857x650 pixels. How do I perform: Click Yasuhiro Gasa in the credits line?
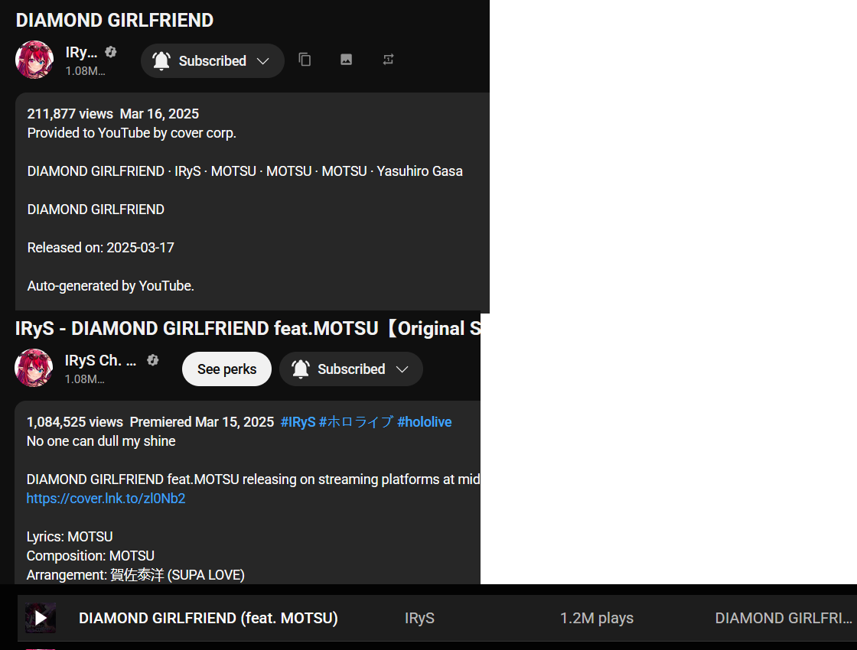pyautogui.click(x=419, y=171)
